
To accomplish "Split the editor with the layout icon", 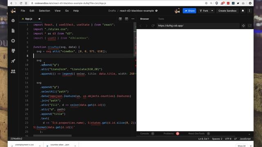I will click(120, 19).
